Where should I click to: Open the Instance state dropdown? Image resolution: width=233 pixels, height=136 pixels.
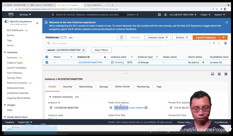[x=158, y=37]
